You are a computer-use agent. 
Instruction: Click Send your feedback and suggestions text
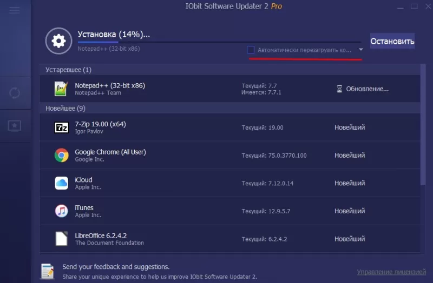[x=116, y=267]
